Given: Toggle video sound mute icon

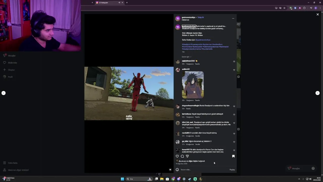Looking at the screenshot, I should (x=170, y=170).
